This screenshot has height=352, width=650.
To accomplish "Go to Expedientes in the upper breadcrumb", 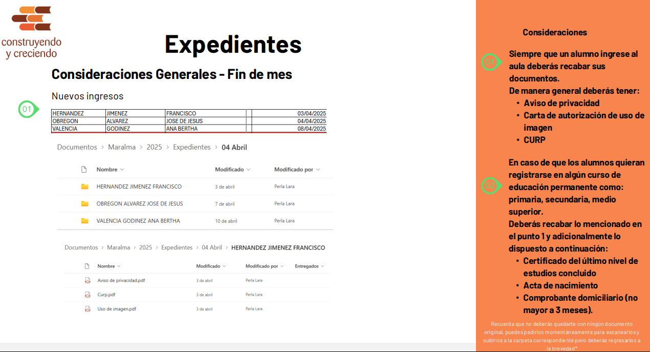I will [191, 147].
